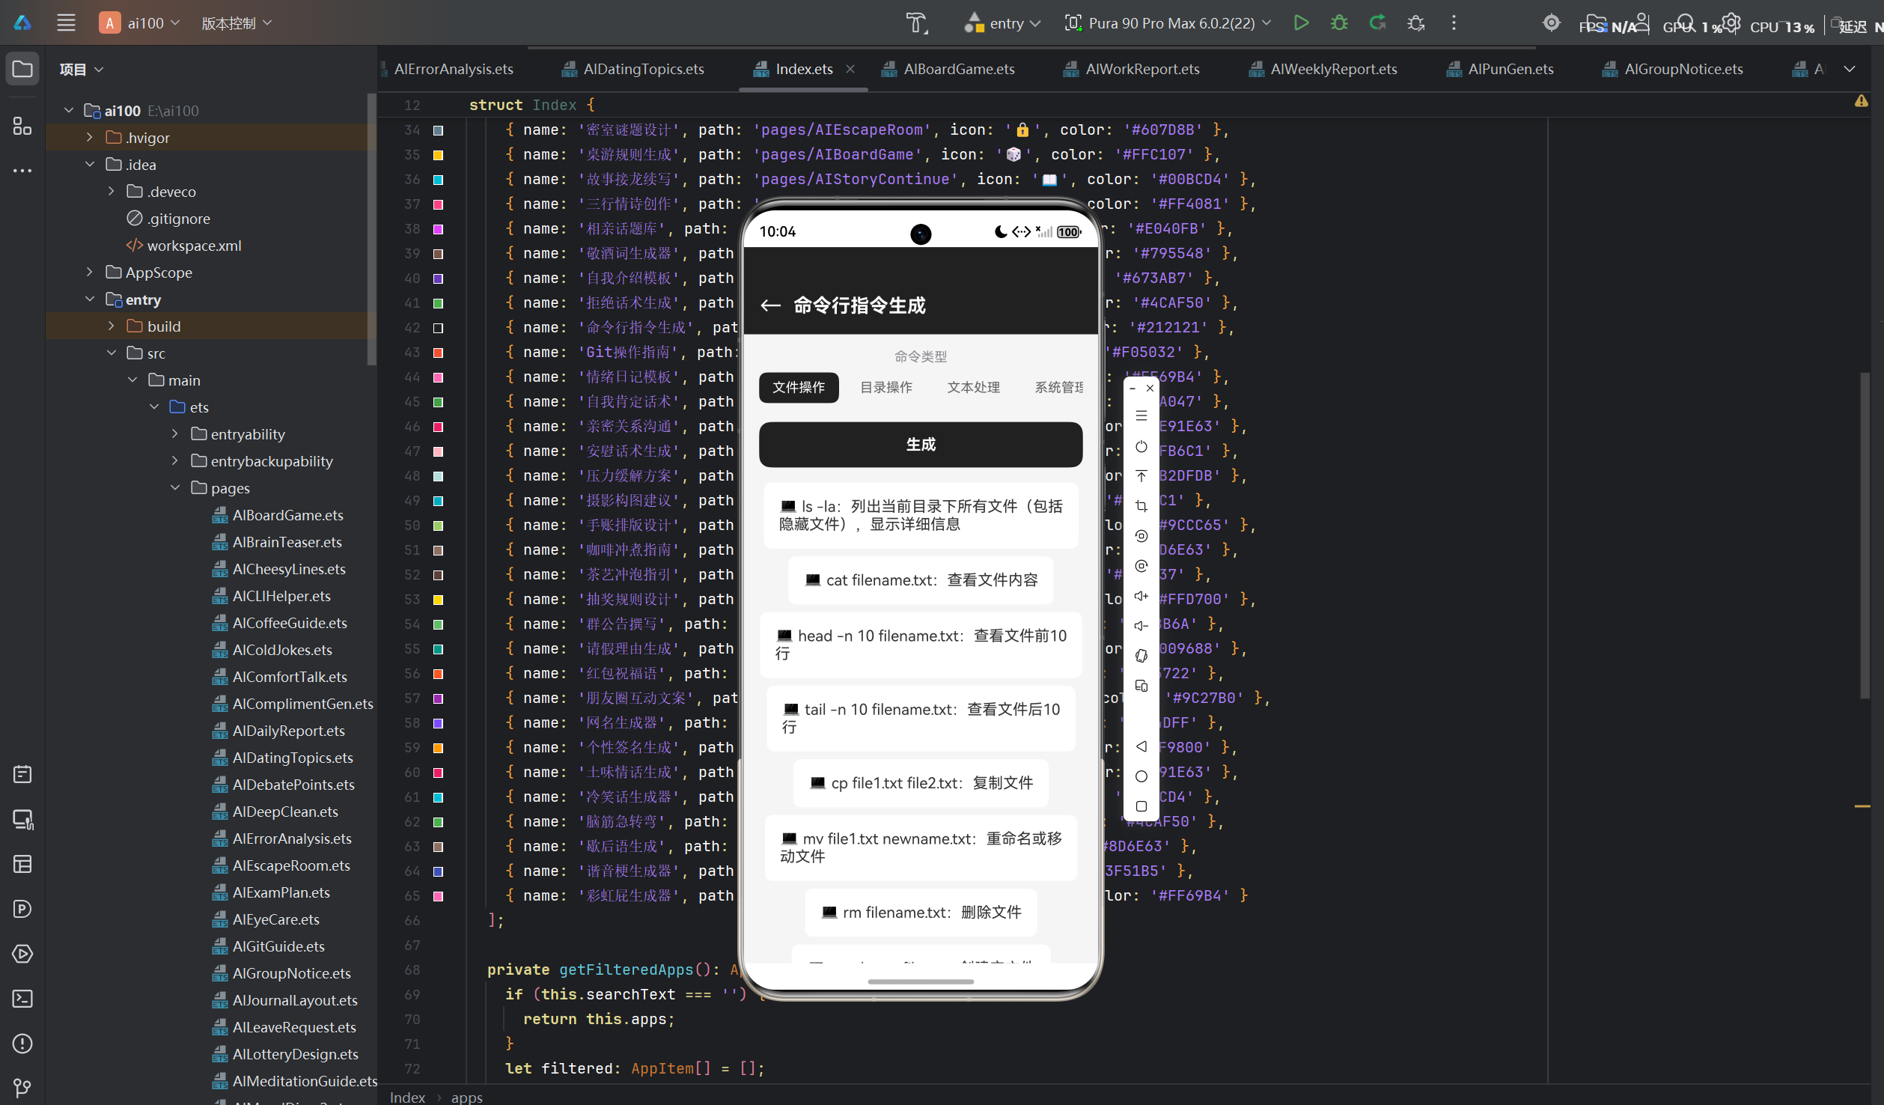Click the apps breadcrumb at bottom
The height and width of the screenshot is (1105, 1884).
click(466, 1097)
